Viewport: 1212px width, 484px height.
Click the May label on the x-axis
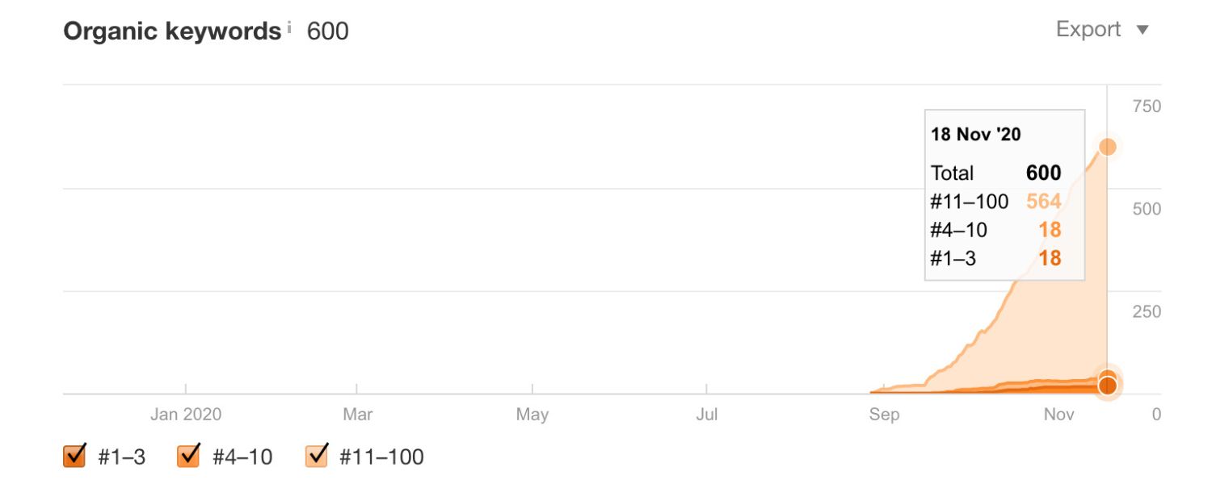click(x=532, y=415)
